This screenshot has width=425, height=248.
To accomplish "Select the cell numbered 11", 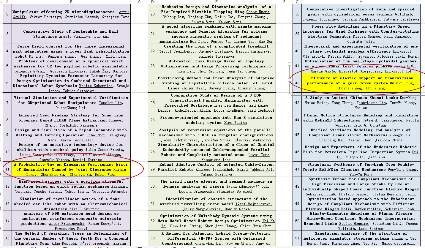I will pos(7,169).
